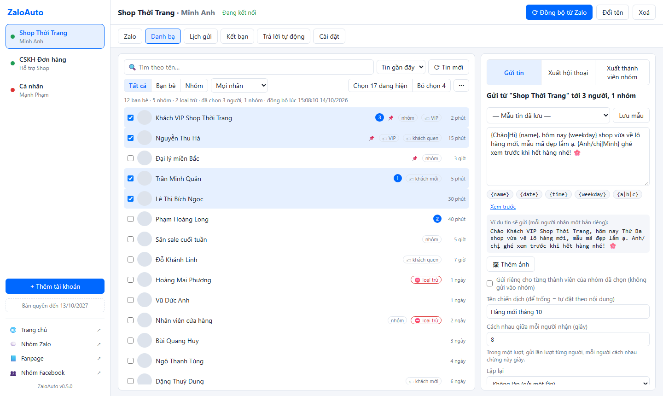Click the avatar of Lê Thị Bích Ngọc
The image size is (663, 396).
pos(145,198)
